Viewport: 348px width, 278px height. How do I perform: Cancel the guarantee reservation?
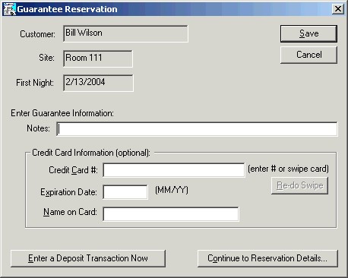[308, 55]
